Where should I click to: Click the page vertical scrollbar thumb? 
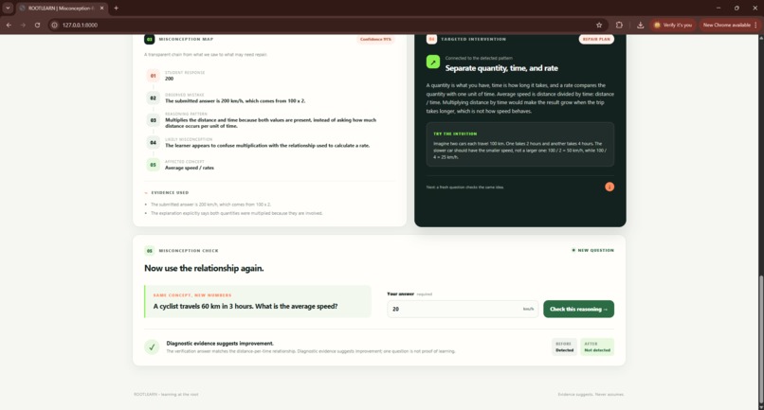[760, 339]
